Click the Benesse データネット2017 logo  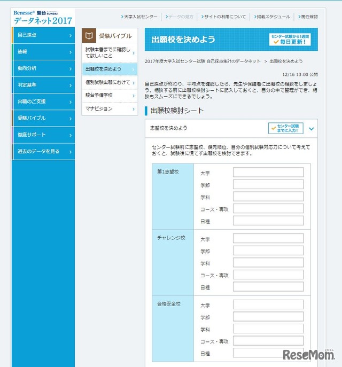pyautogui.click(x=43, y=18)
